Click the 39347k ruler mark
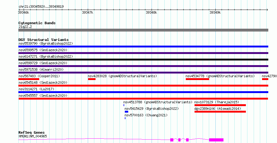277x143 pixels. [x=88, y=12]
